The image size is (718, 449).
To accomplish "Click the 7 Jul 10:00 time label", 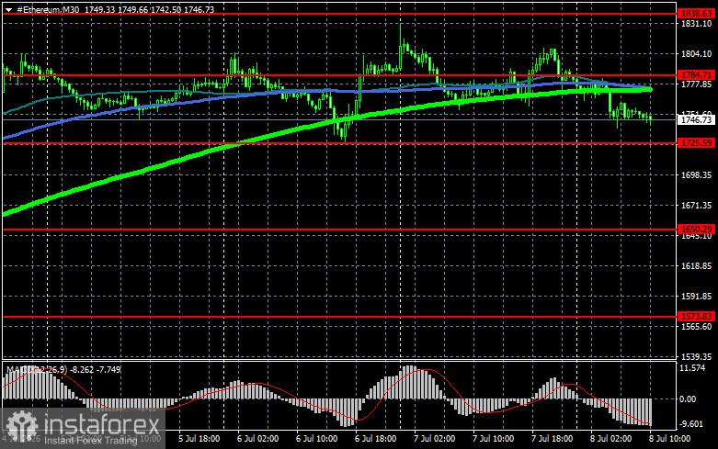I will pyautogui.click(x=493, y=439).
